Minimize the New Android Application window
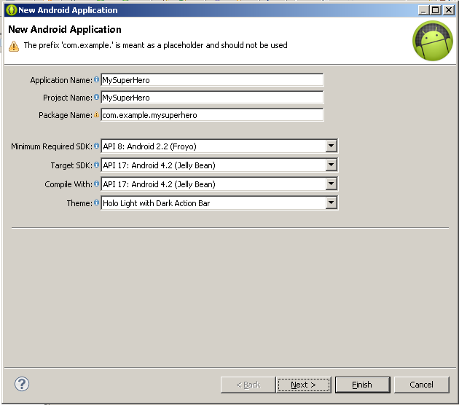Screen dimensions: 459x405 [423, 10]
